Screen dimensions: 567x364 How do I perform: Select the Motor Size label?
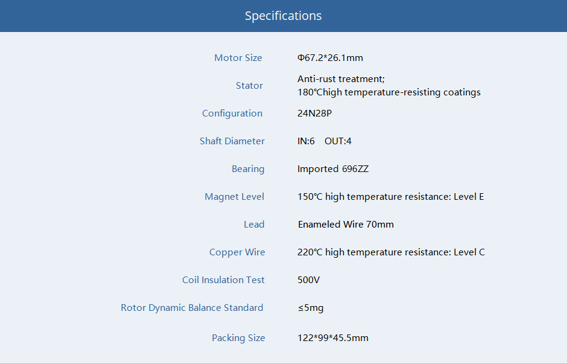(238, 58)
